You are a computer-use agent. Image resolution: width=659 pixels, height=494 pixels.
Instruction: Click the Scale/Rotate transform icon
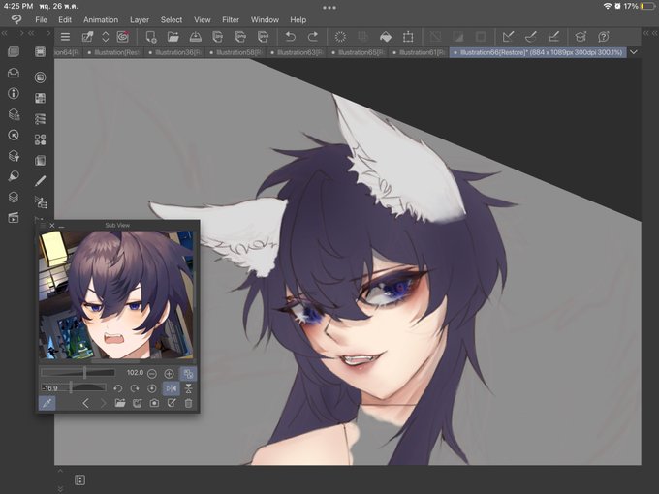click(x=408, y=37)
